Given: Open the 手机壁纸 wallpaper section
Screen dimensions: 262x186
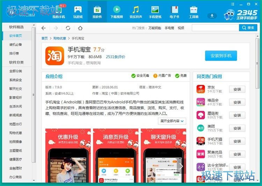Looking at the screenshot, I should point(155,12).
